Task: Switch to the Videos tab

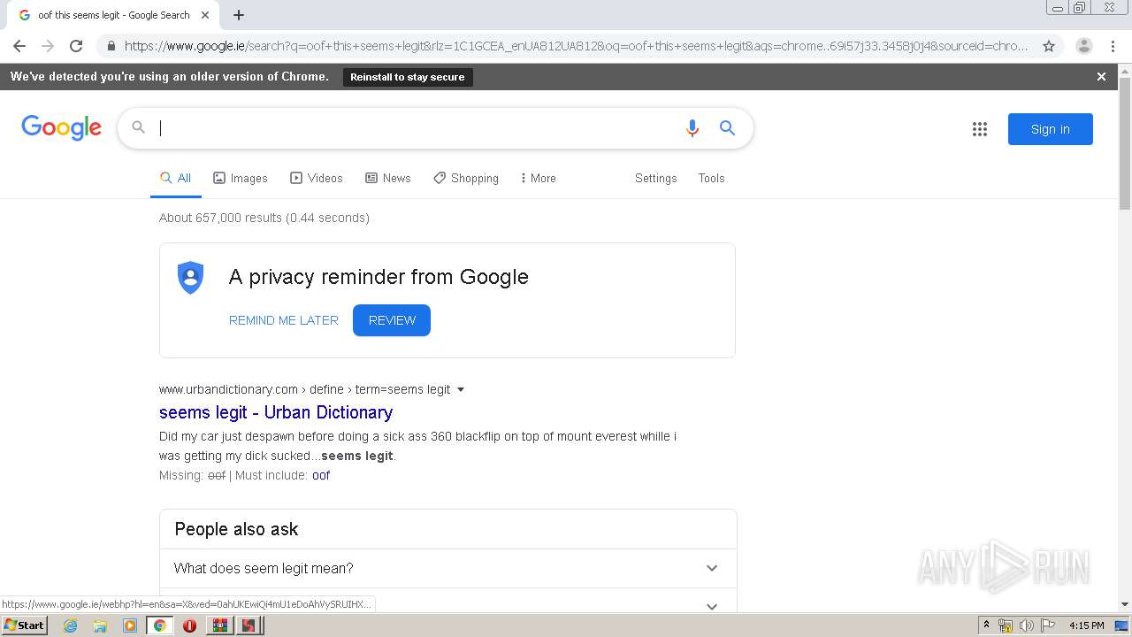Action: [x=317, y=178]
